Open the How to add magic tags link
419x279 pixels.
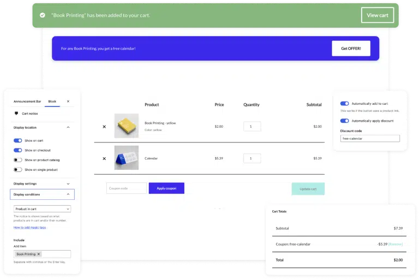pyautogui.click(x=29, y=227)
